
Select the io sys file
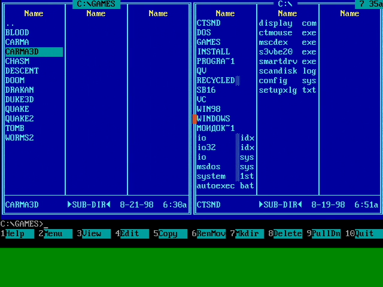[226, 157]
